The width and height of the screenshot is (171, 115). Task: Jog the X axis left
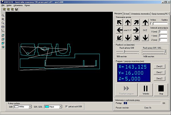coord(119,30)
